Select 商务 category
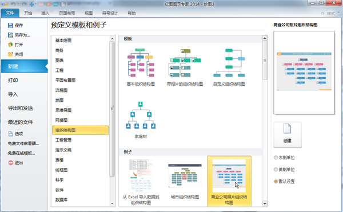 coord(59,50)
